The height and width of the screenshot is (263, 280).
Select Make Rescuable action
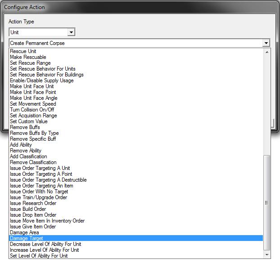pos(136,57)
